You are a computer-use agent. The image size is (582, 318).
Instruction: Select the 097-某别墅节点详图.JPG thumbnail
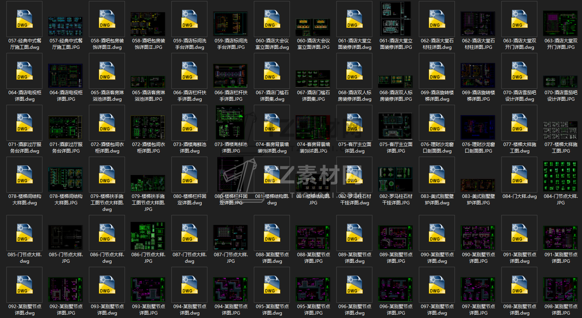click(478, 289)
